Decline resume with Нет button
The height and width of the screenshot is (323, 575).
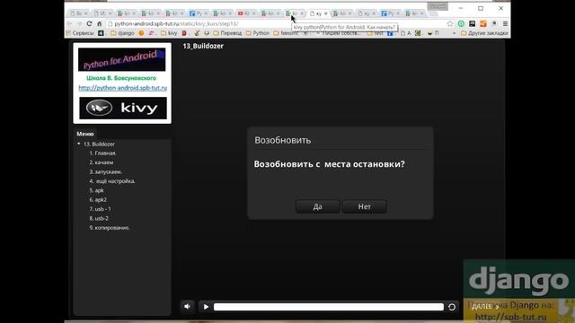(x=364, y=206)
